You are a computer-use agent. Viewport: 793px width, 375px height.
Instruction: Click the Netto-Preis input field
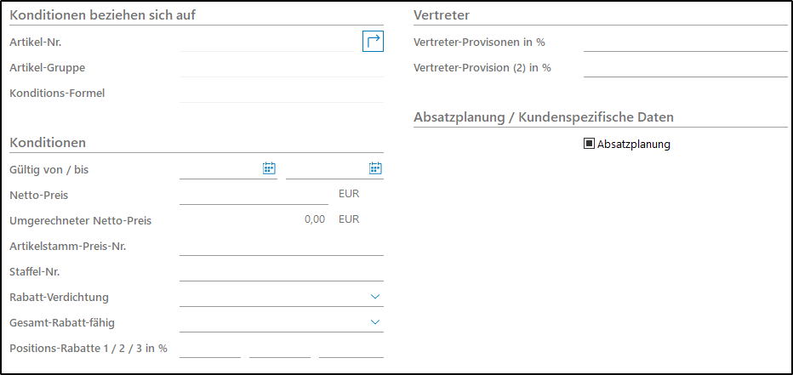[254, 195]
